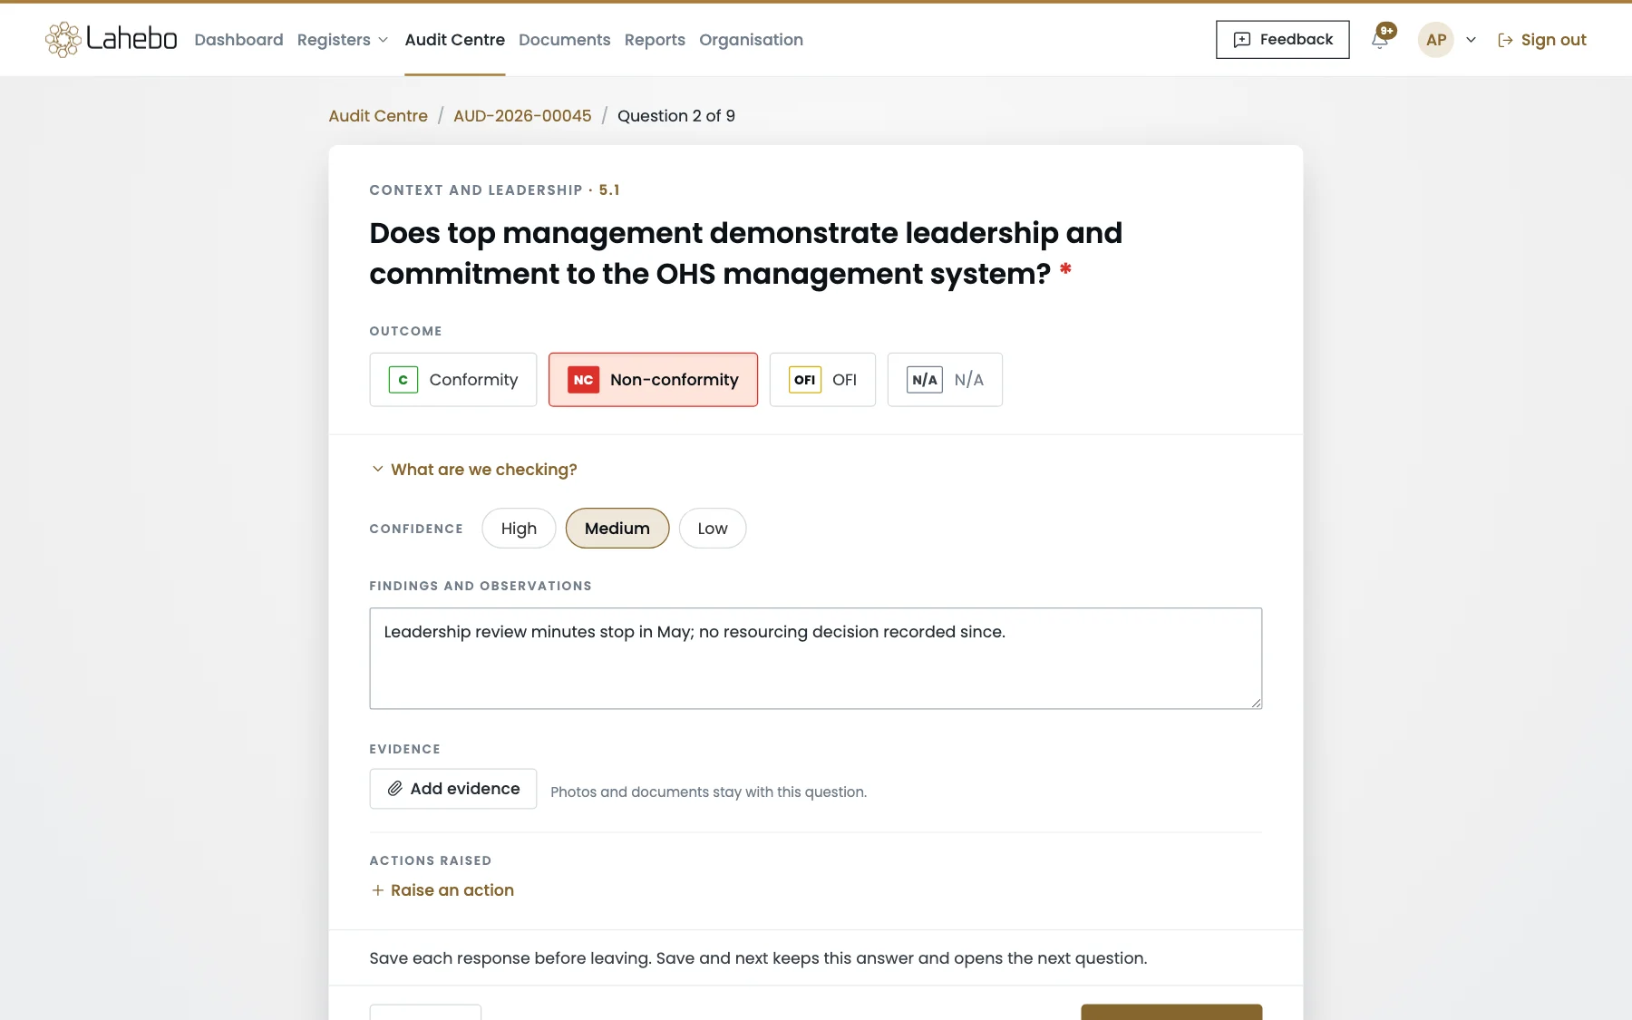Open the user account menu chevron
Image resolution: width=1632 pixels, height=1020 pixels.
point(1471,40)
